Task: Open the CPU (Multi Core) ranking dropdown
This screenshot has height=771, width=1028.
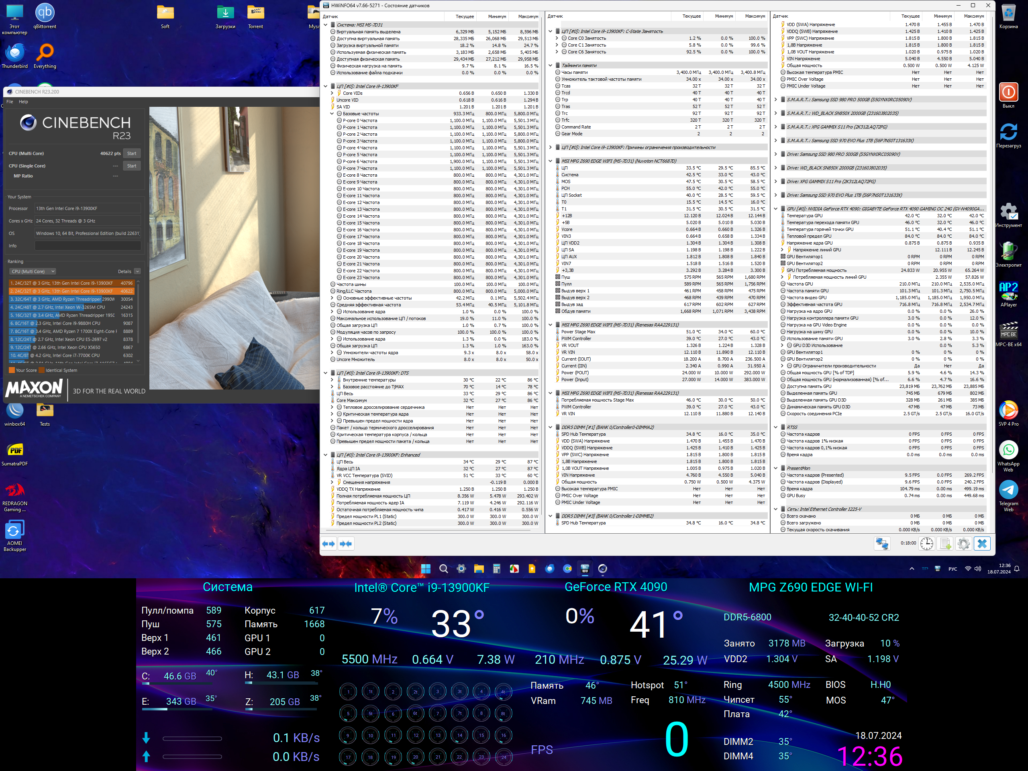Action: [x=33, y=271]
